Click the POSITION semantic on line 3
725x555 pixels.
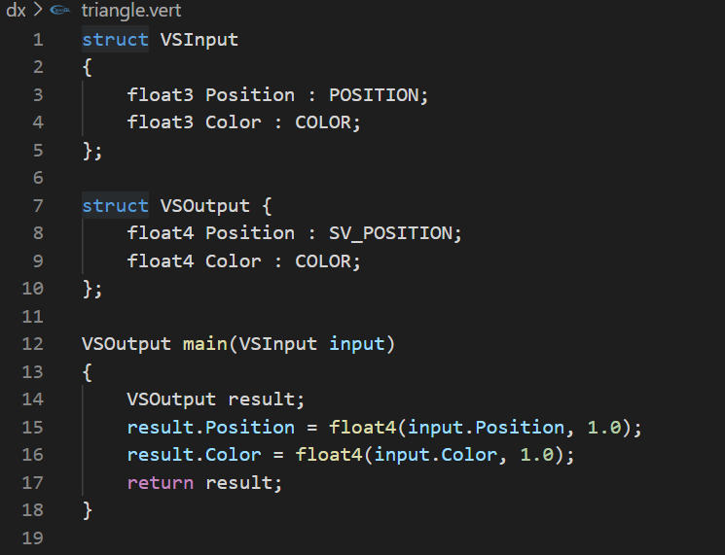point(373,94)
